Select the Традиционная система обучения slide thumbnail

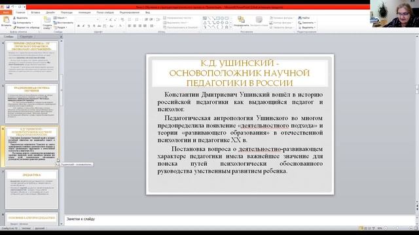point(31,104)
